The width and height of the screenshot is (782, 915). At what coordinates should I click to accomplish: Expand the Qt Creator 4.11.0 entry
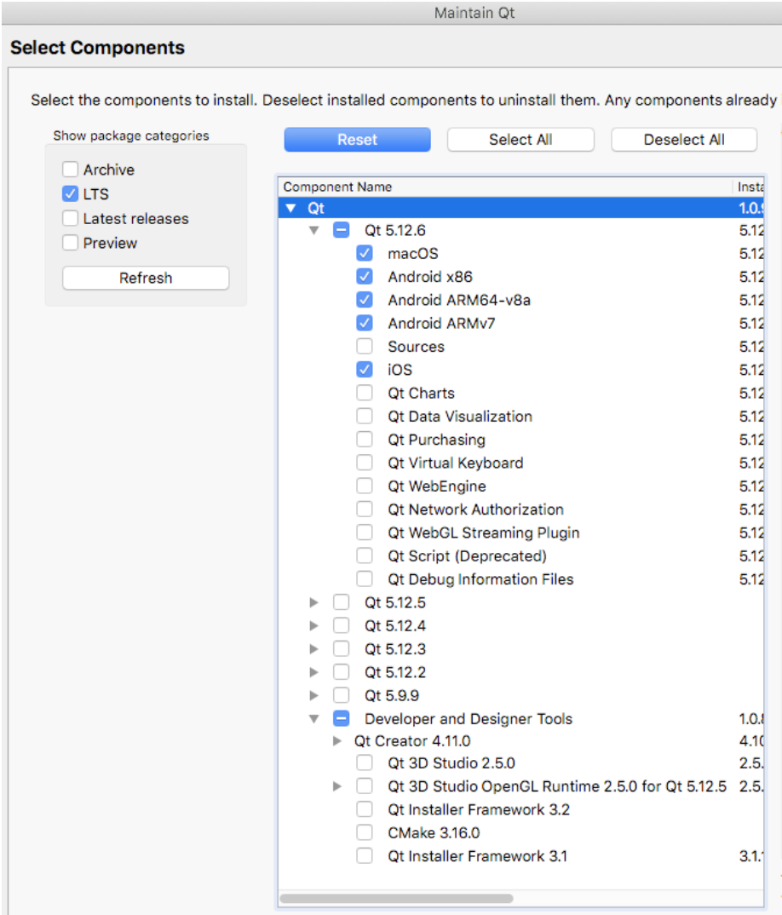[338, 741]
